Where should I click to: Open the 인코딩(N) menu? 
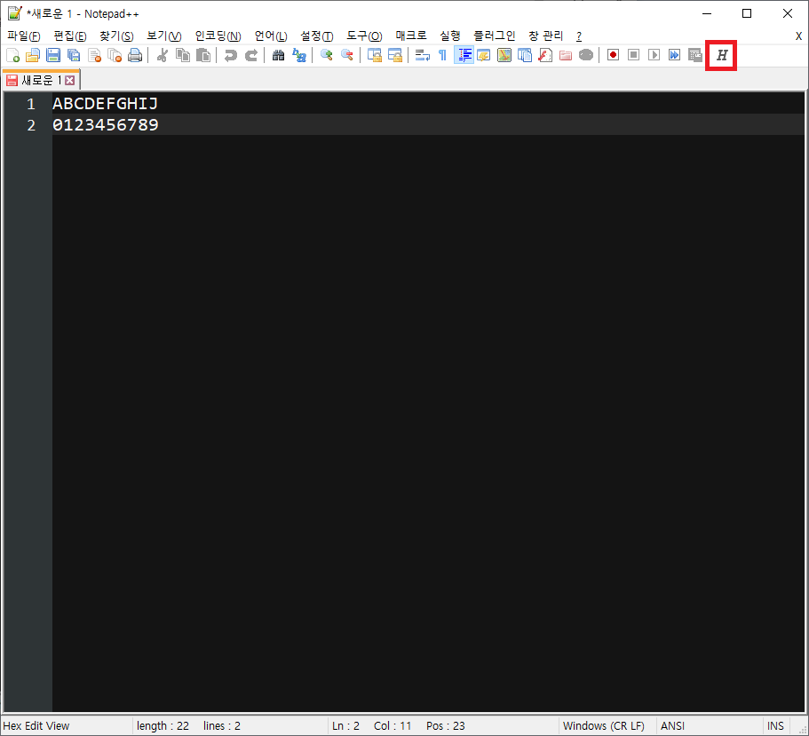click(x=218, y=36)
